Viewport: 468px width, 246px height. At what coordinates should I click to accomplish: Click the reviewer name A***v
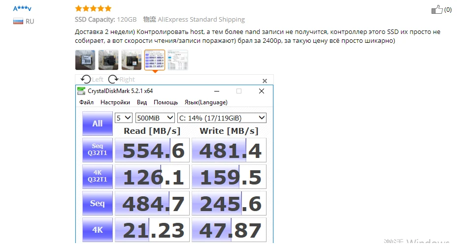coord(22,8)
